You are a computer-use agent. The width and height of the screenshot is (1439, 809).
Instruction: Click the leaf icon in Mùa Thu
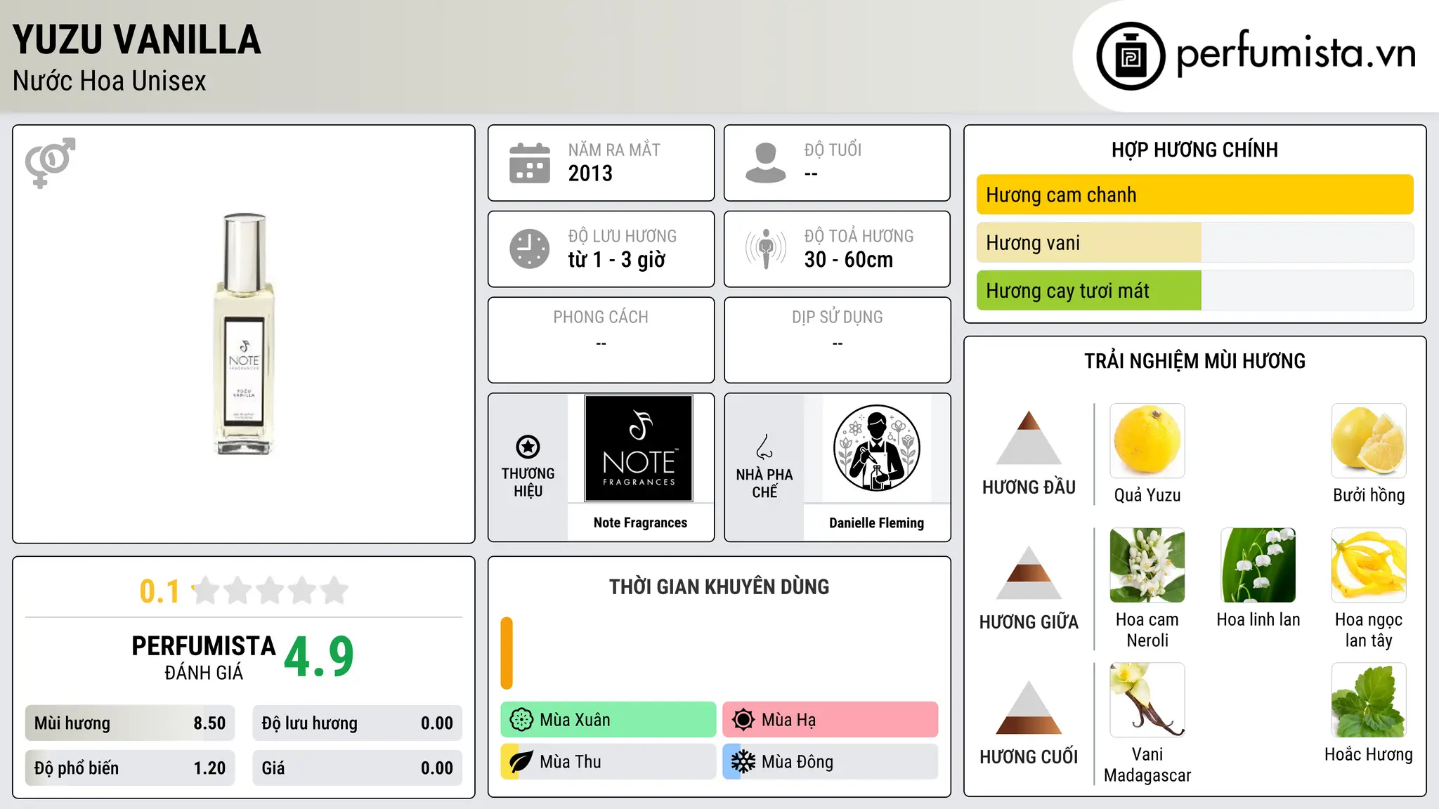(521, 762)
